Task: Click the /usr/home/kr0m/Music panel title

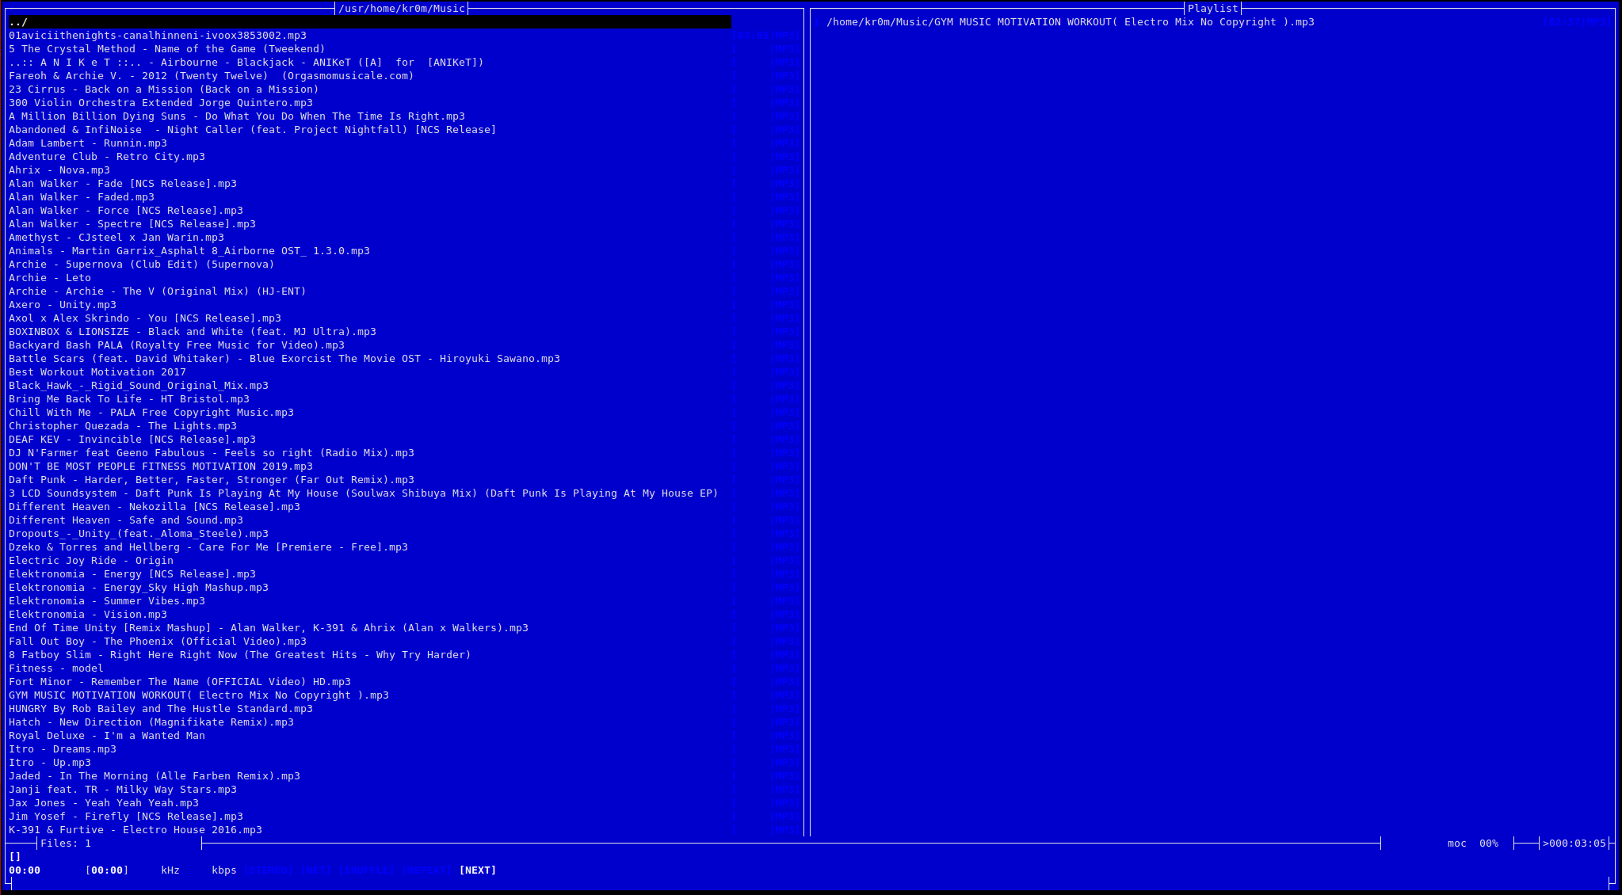Action: point(402,8)
